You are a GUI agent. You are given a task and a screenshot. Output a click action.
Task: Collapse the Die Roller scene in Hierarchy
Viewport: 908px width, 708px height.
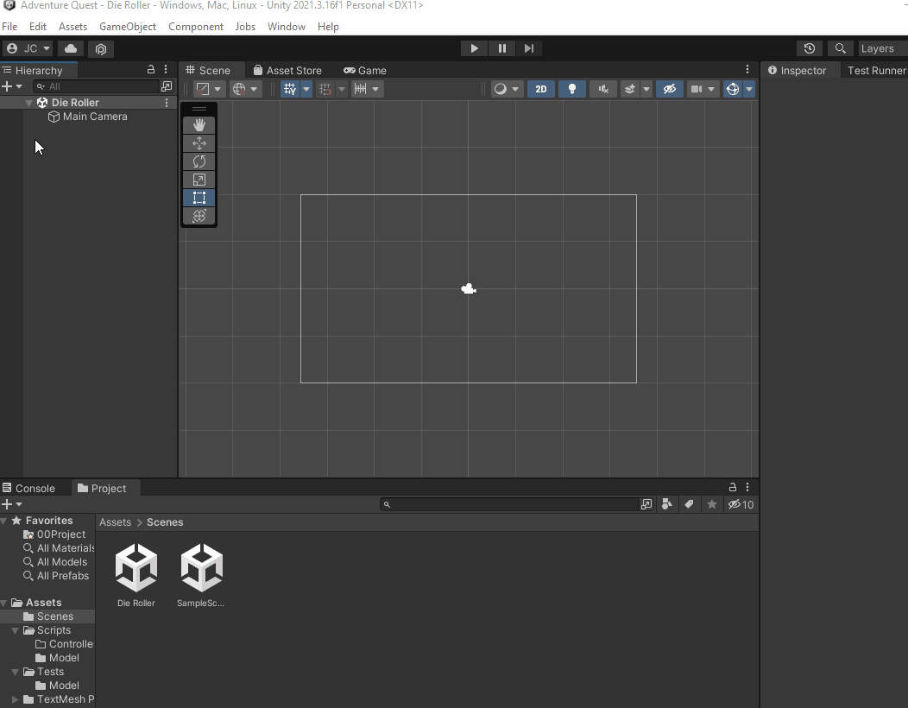[x=28, y=103]
